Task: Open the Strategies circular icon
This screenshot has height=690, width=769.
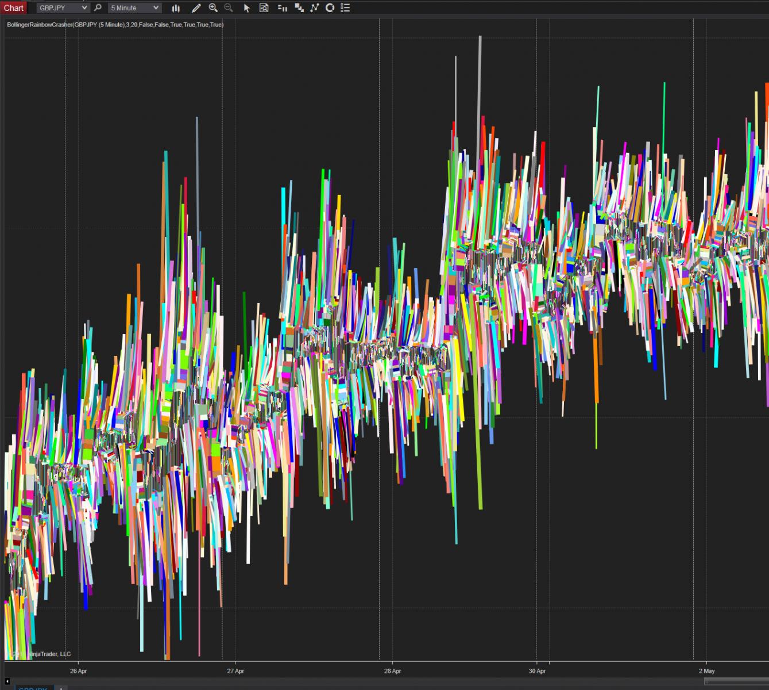Action: coord(330,8)
